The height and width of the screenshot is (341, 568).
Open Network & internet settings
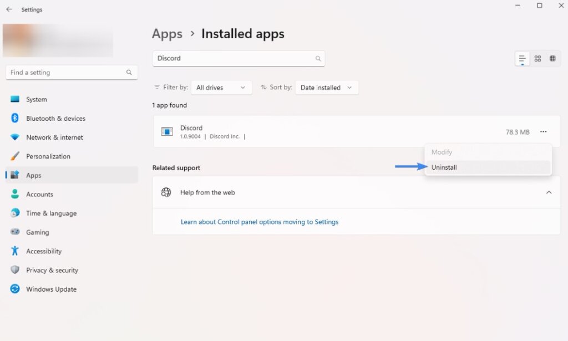[72, 137]
